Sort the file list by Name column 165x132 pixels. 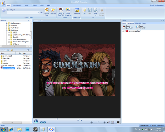tap(8, 53)
